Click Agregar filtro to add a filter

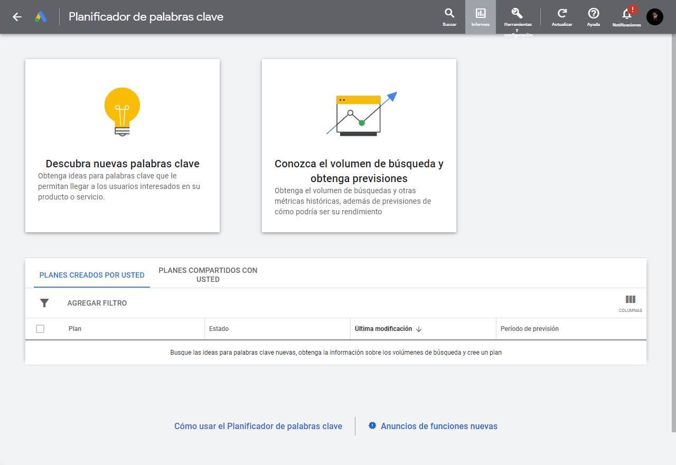point(97,302)
